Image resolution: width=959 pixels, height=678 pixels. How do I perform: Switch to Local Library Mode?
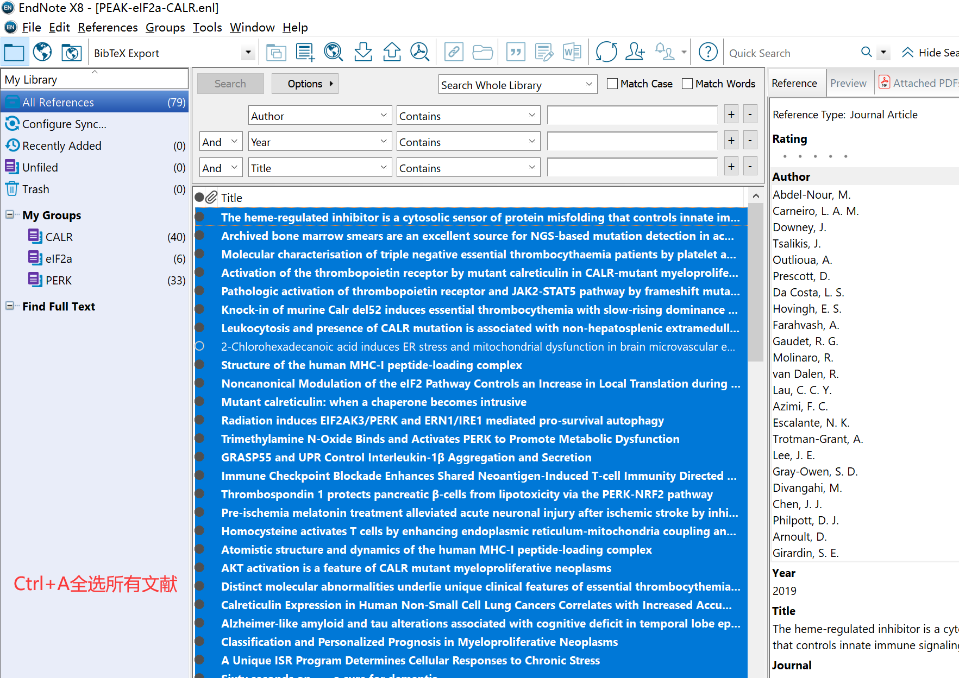coord(14,53)
